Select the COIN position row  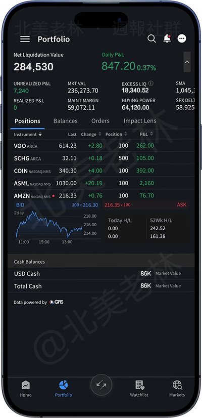coord(101,171)
